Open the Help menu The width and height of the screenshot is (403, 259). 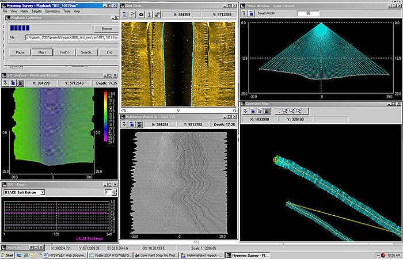77,12
